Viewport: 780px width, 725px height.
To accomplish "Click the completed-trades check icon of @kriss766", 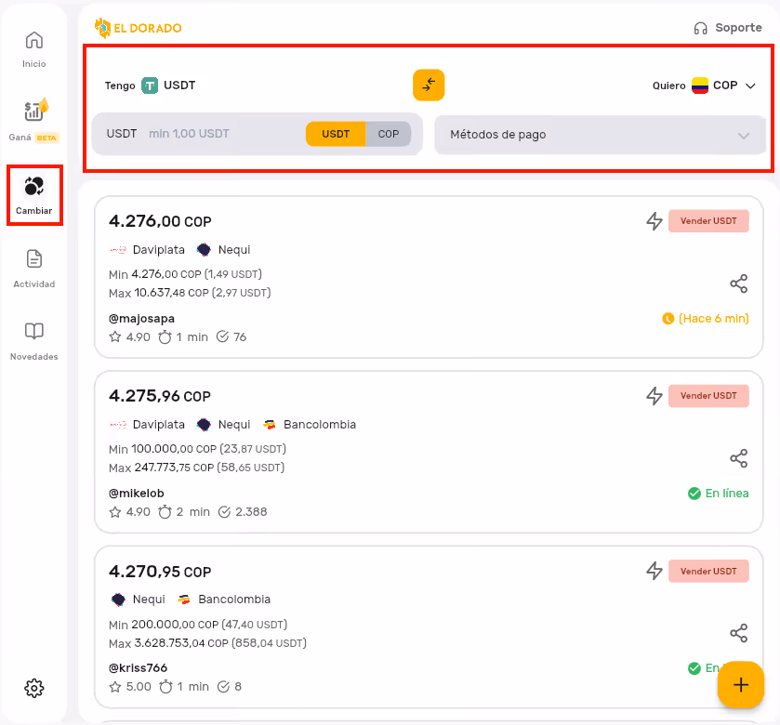I will coord(224,687).
